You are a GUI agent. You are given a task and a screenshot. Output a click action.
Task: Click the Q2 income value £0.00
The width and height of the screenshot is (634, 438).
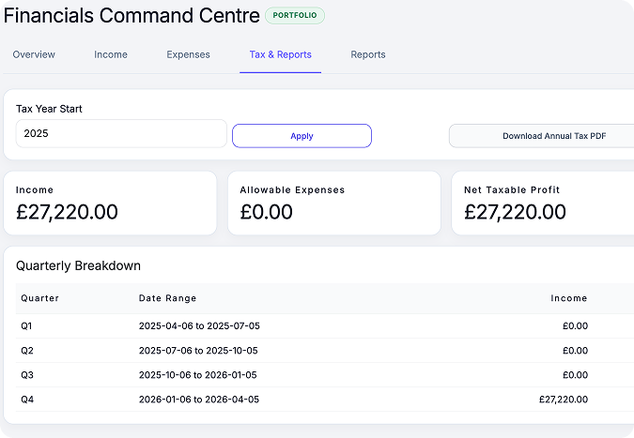(576, 351)
